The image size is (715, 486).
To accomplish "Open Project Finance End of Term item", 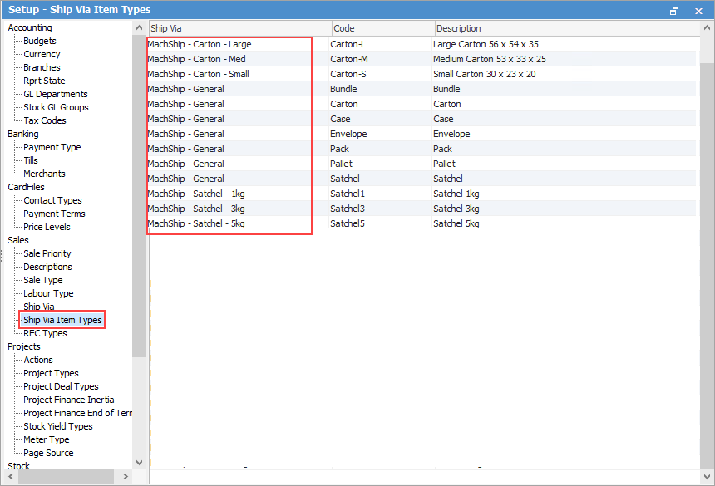I will tap(77, 413).
